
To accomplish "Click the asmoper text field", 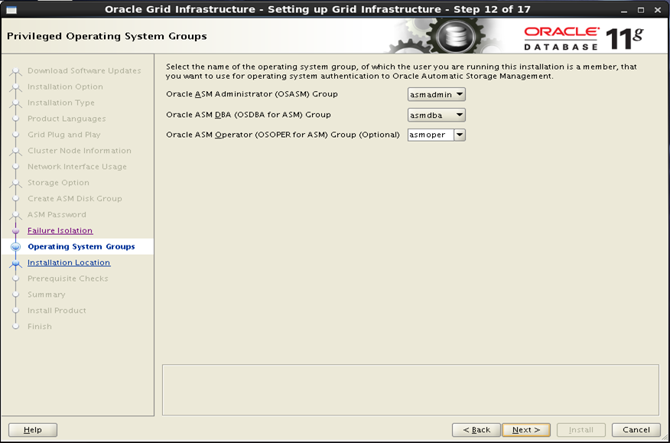I will 431,135.
